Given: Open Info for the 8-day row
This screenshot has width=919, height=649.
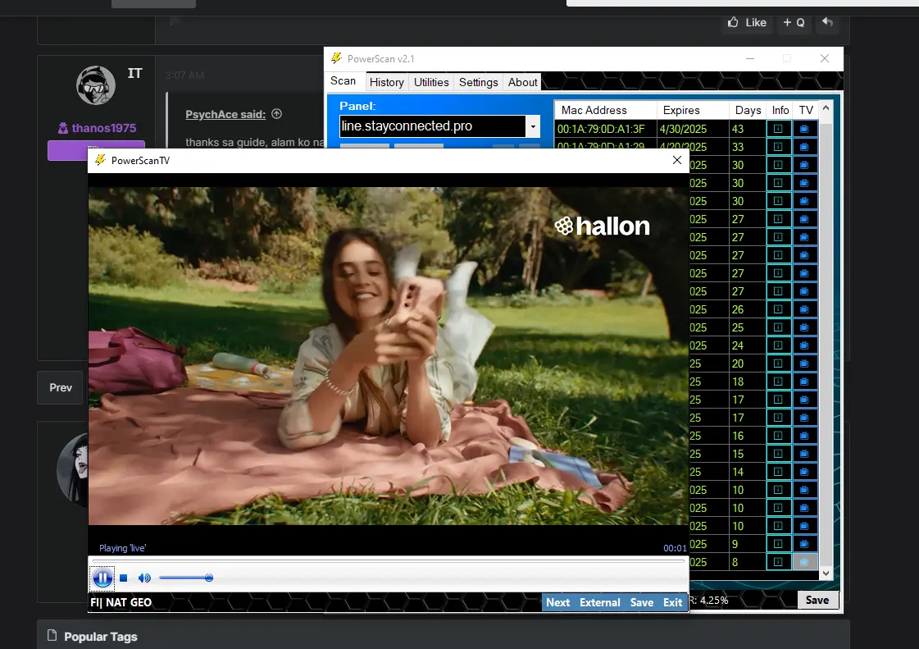Looking at the screenshot, I should tap(778, 562).
